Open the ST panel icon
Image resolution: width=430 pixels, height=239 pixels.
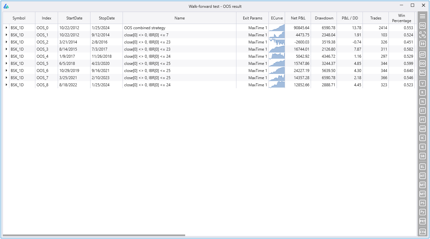tap(422, 110)
